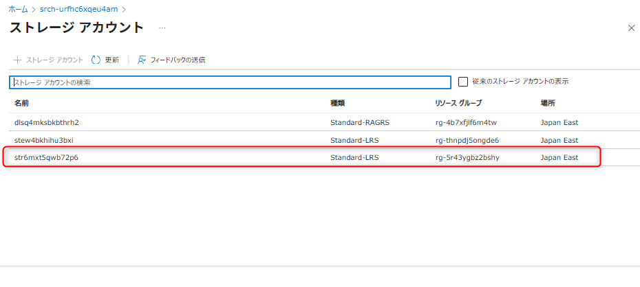Sort by 場所 column header
This screenshot has width=640, height=287.
click(x=548, y=104)
